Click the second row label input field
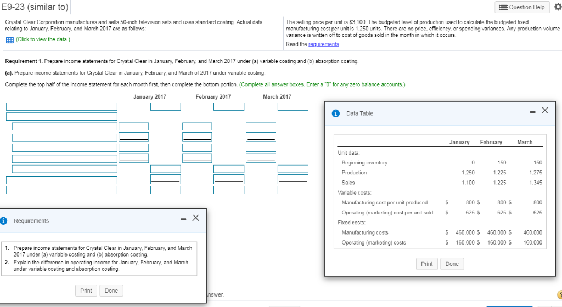The height and width of the screenshot is (307, 562). 61,116
